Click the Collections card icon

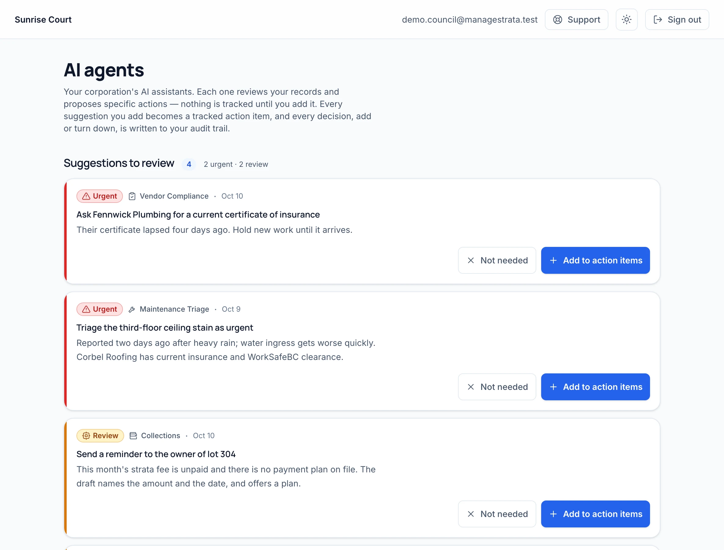tap(133, 436)
